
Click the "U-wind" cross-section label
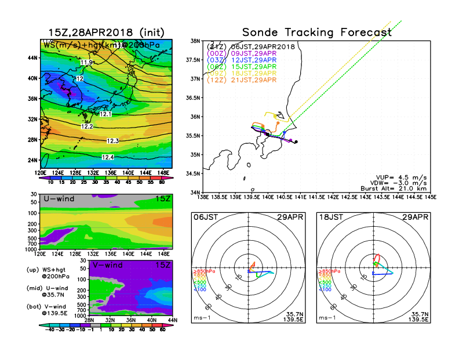coord(59,199)
